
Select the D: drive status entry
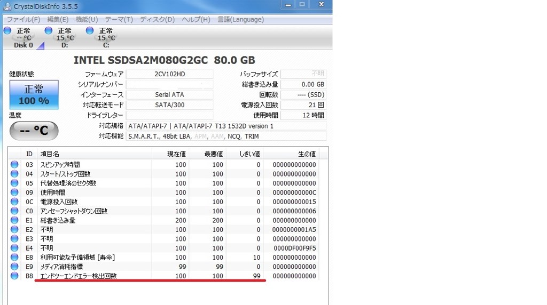point(65,38)
